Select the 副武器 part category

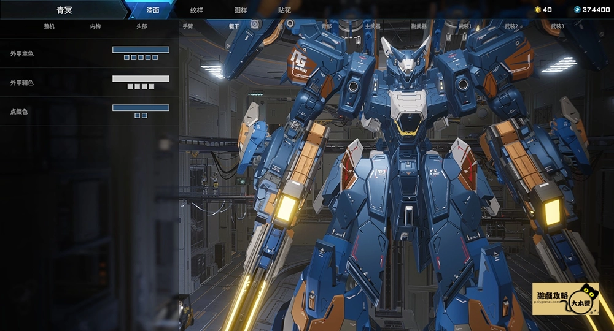pos(419,26)
